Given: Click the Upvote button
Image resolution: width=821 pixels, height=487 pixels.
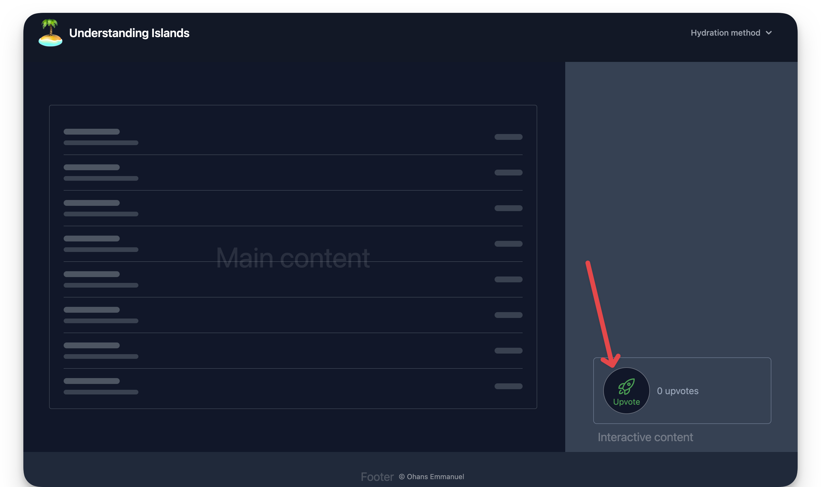Looking at the screenshot, I should pos(626,390).
